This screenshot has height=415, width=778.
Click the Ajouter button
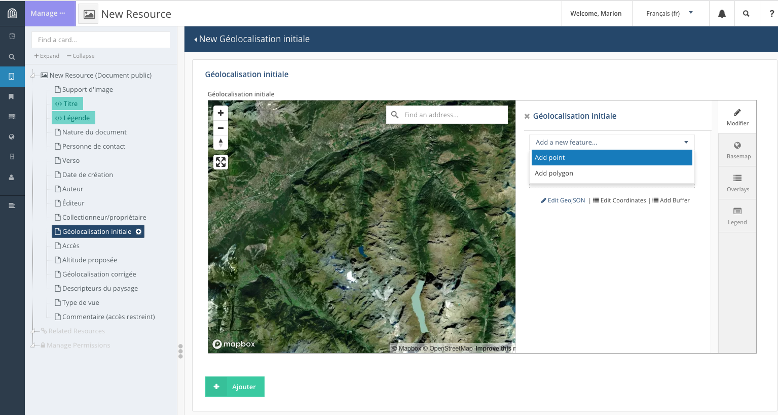[235, 387]
